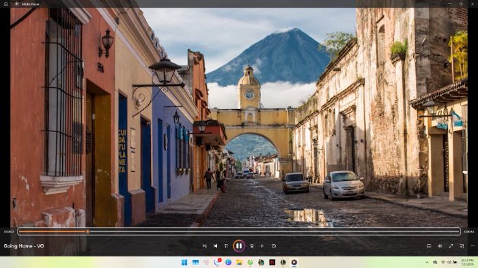
Task: Toggle repeat mode icon
Action: click(274, 245)
